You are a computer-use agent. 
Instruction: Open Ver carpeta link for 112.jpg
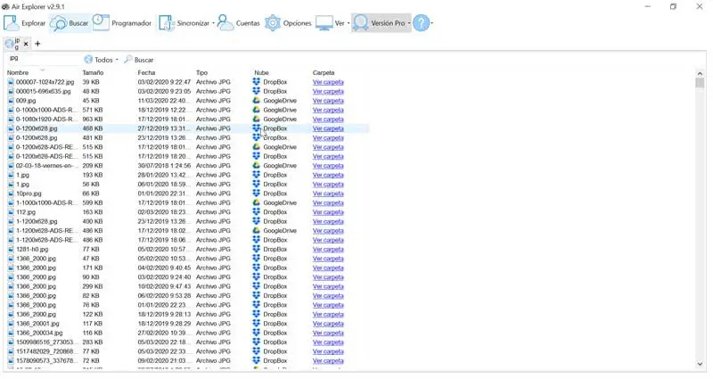pos(328,212)
